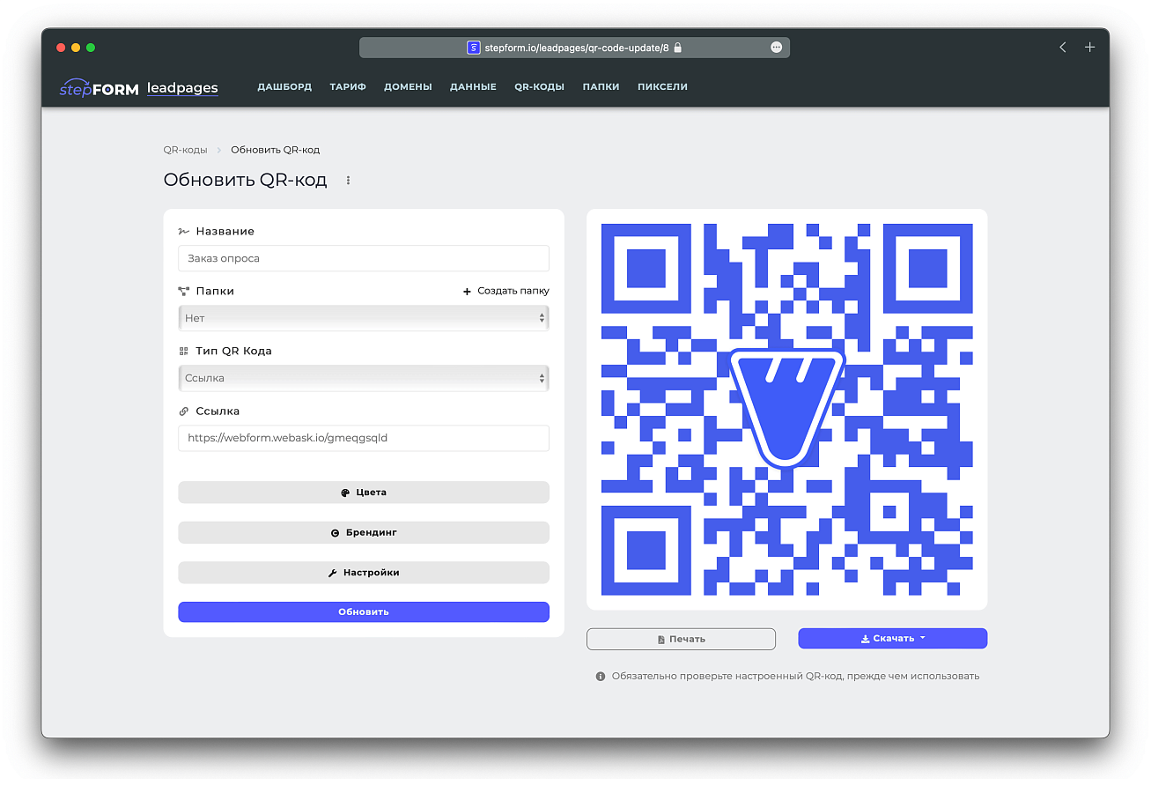Click the Ссылка URL input field
1151x793 pixels.
(x=364, y=438)
